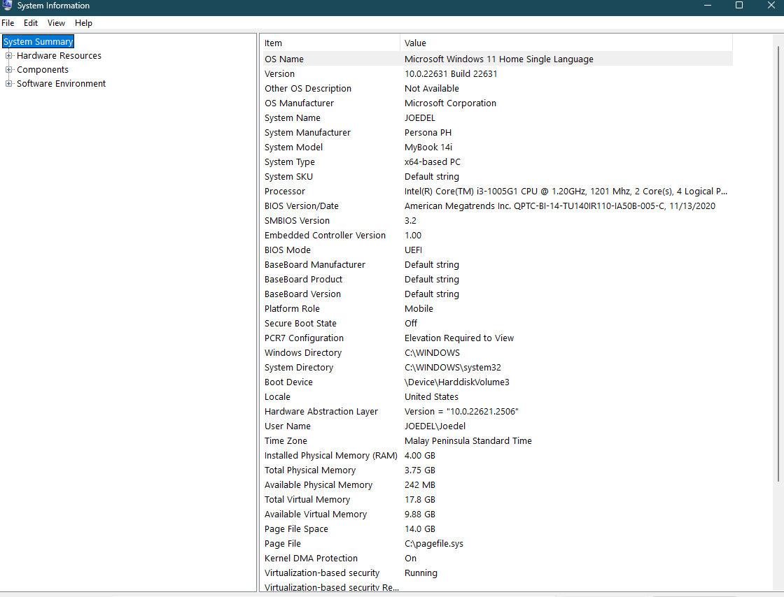Select the Processor row
Screen dimensions: 784x597
tap(498, 191)
